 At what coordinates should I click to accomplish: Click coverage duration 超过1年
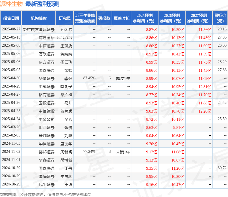(123, 79)
